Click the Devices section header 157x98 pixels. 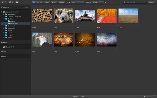(4, 42)
